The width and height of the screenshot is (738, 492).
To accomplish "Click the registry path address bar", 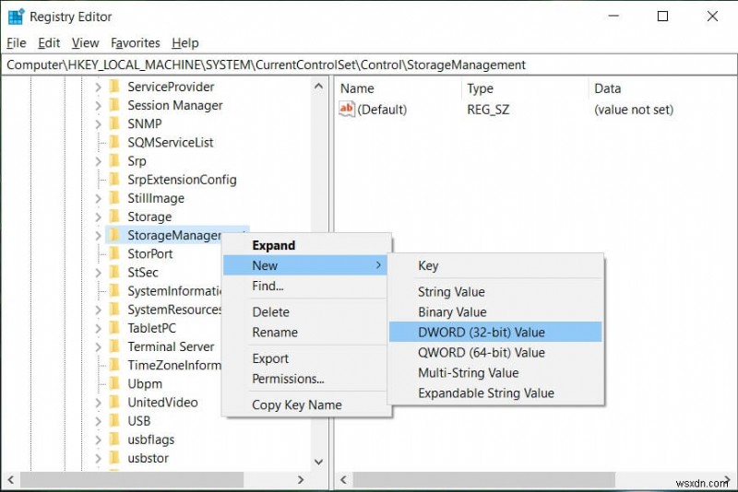I will click(x=369, y=64).
